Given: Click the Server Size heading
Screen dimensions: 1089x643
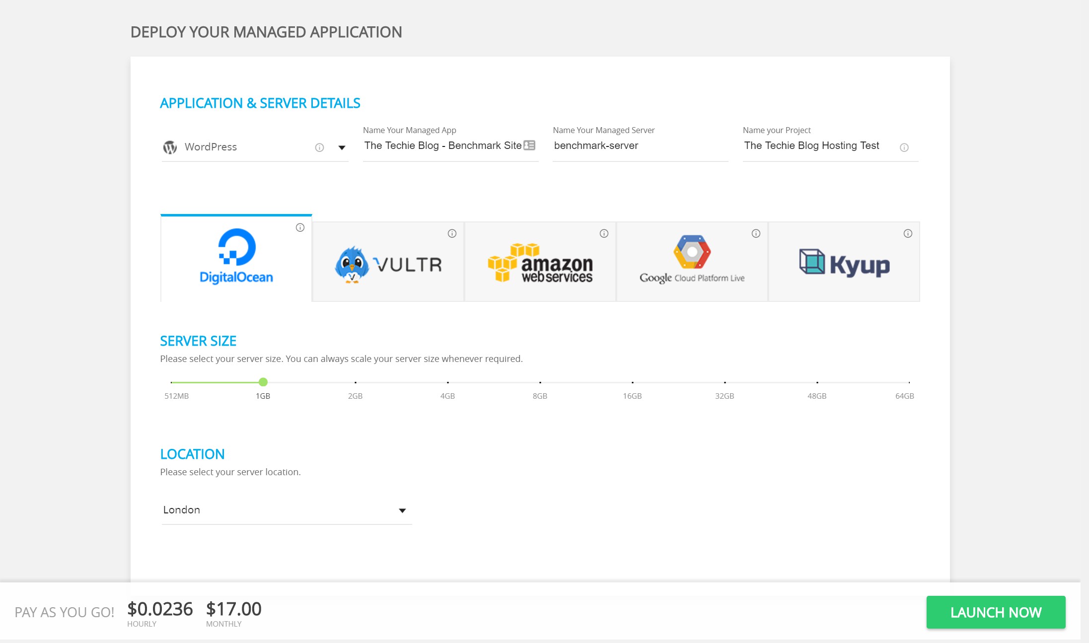Looking at the screenshot, I should click(x=198, y=341).
